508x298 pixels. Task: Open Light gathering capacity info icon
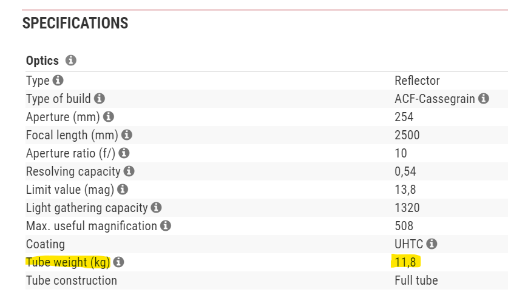156,208
